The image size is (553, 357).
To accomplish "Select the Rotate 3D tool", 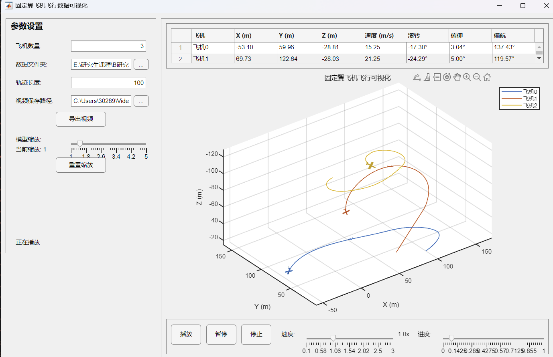I will tap(447, 77).
